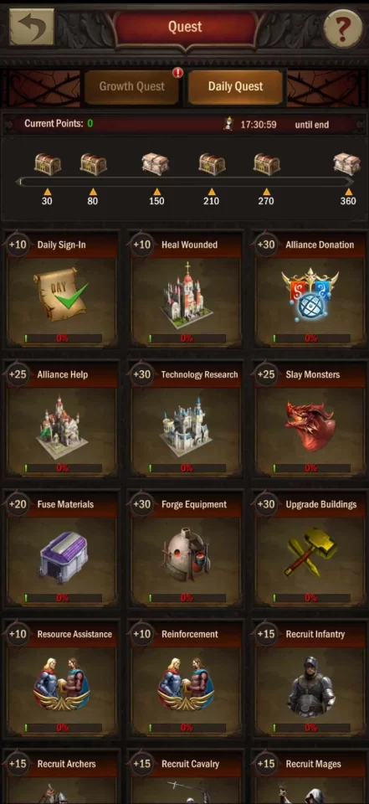Click the 210 points milestone marker
This screenshot has width=369, height=804.
click(211, 196)
